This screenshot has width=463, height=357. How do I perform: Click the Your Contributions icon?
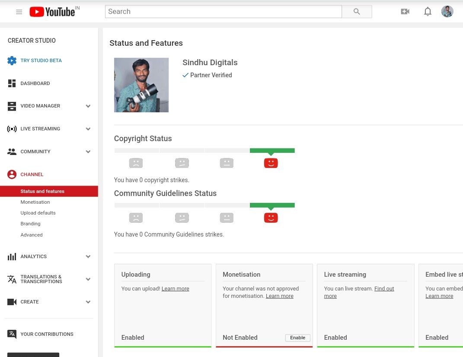click(x=12, y=334)
